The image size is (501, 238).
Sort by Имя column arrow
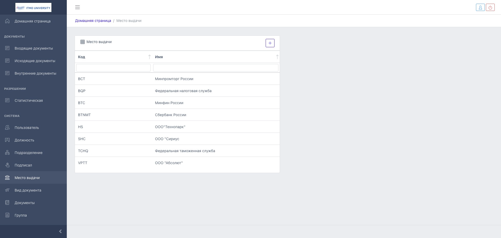pos(277,57)
